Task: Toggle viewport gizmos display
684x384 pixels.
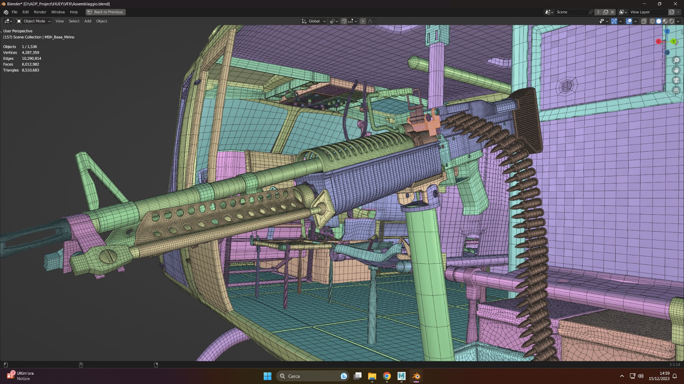Action: (x=614, y=21)
